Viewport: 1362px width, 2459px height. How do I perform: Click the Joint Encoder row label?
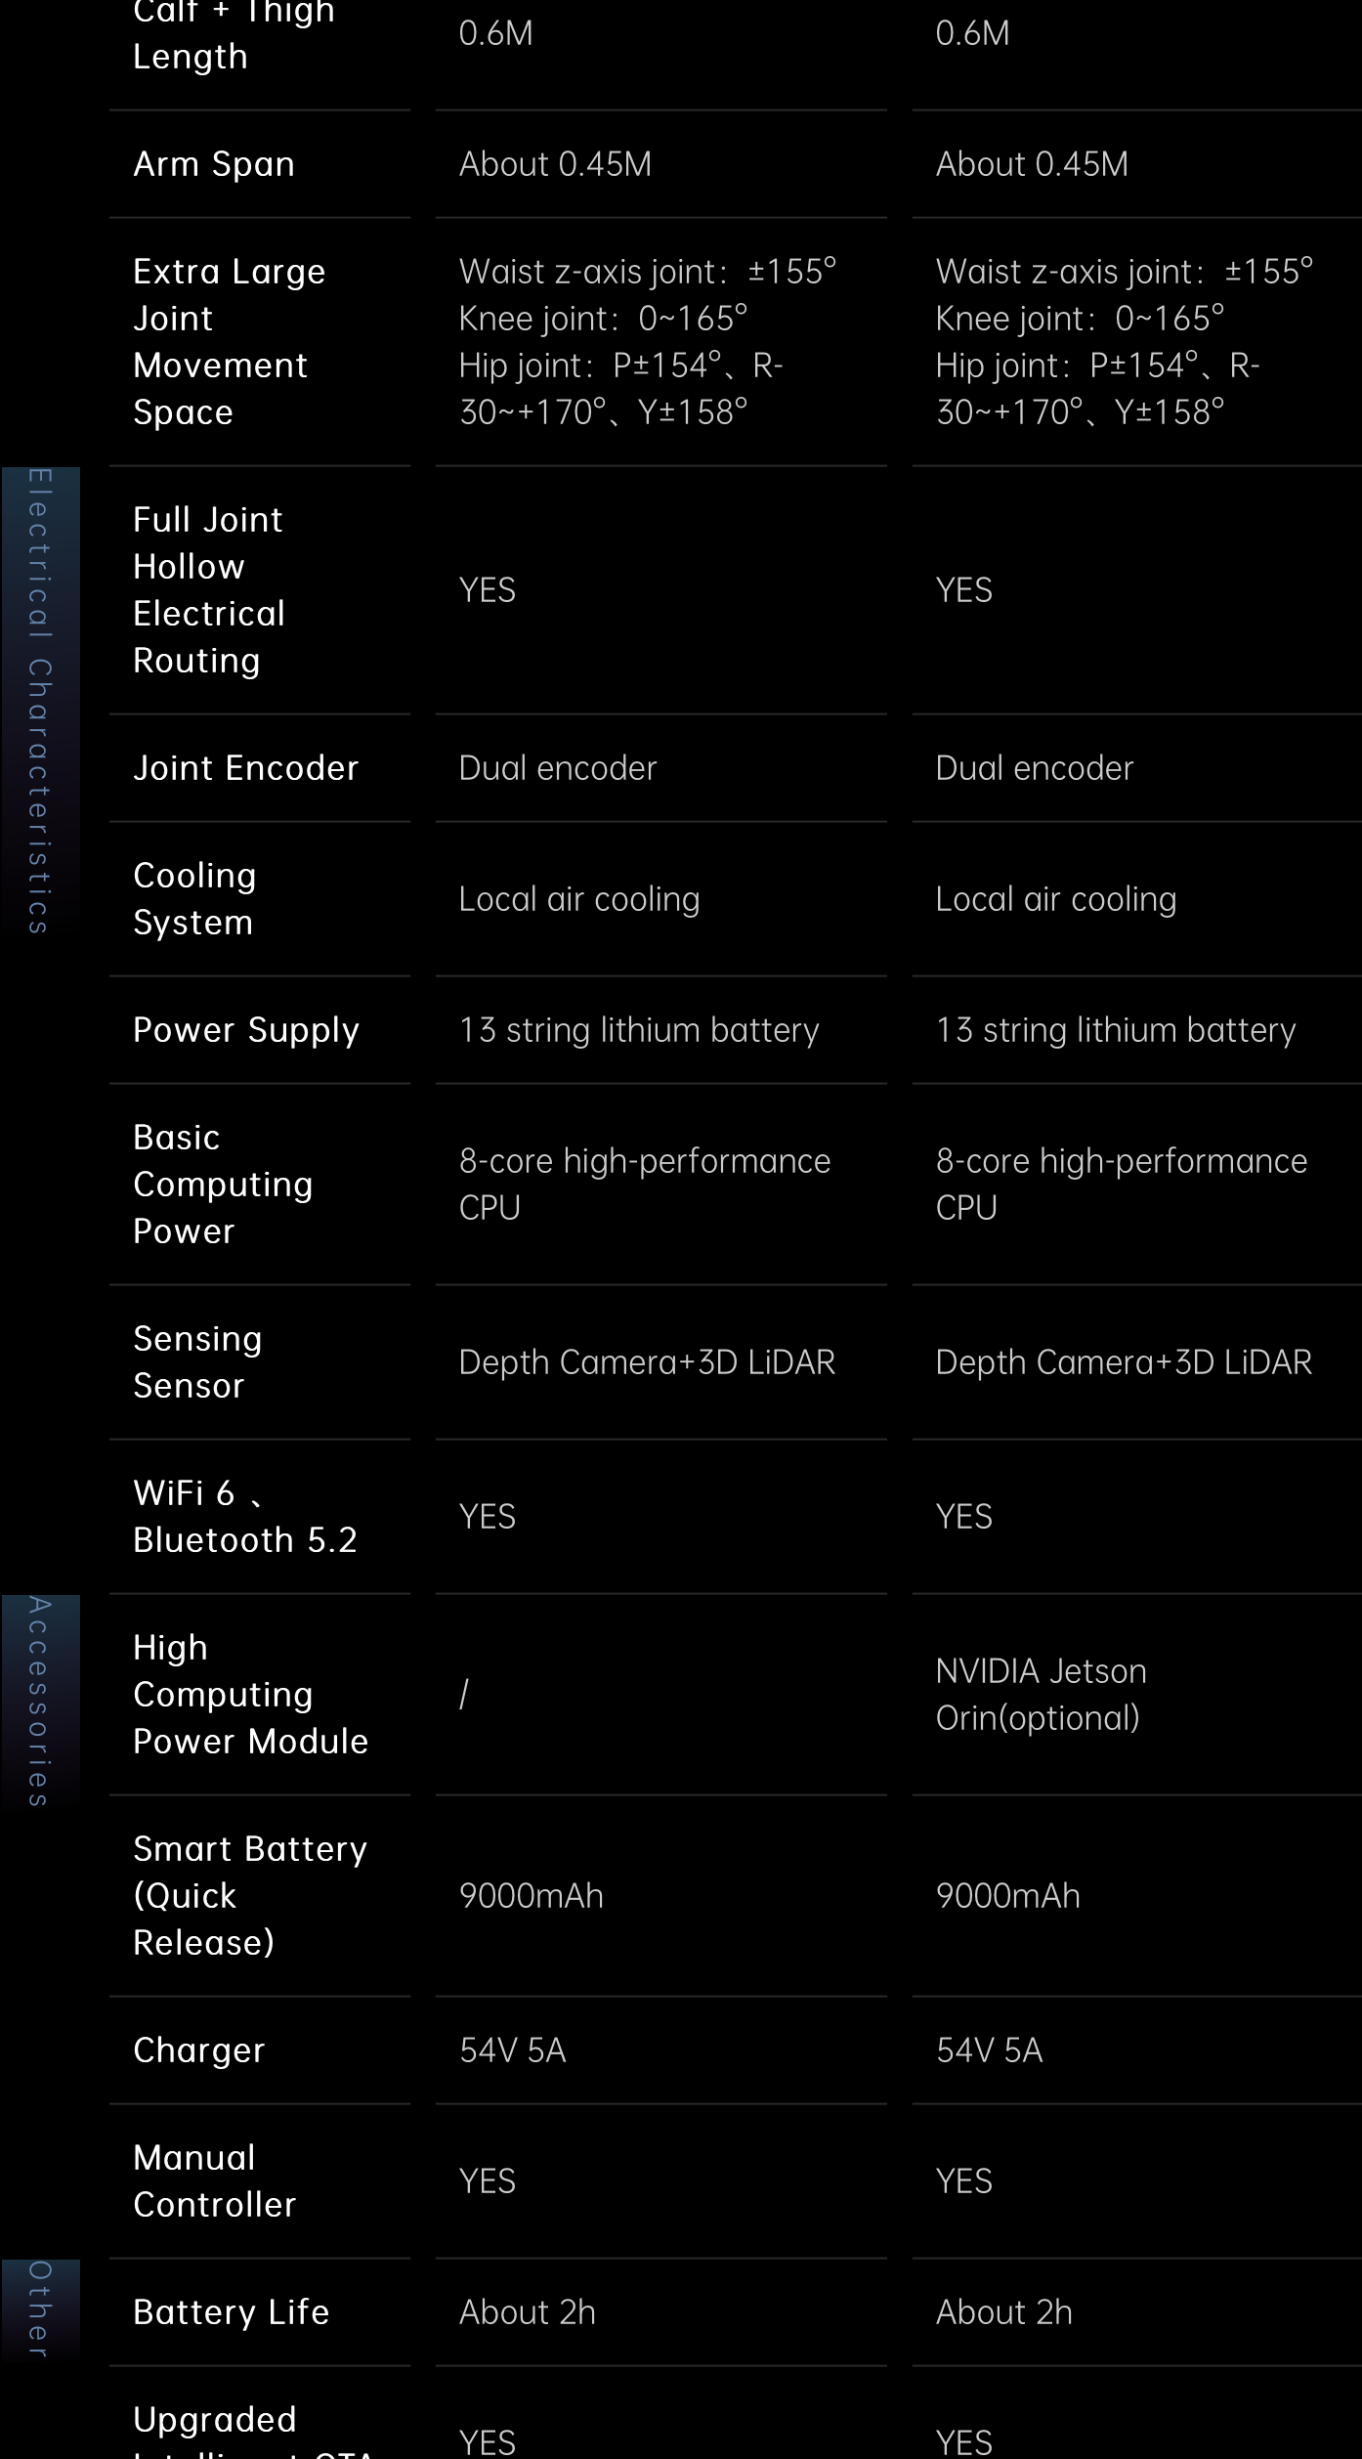click(x=246, y=767)
